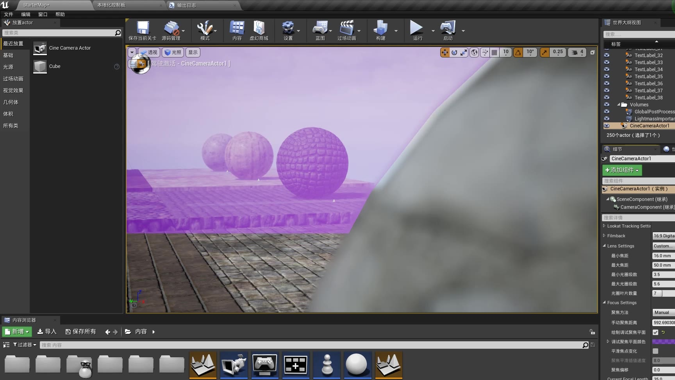Open the Marketplace toolbar icon
The image size is (675, 380).
click(259, 28)
